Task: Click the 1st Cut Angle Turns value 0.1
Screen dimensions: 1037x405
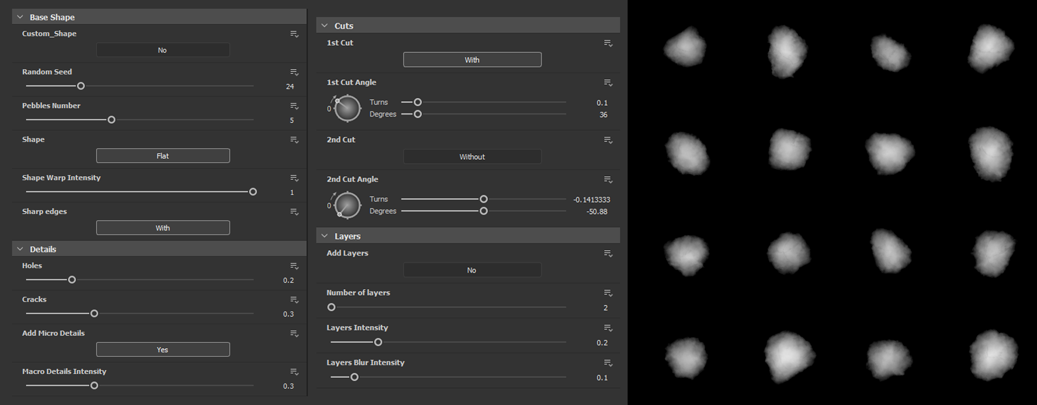Action: tap(602, 103)
